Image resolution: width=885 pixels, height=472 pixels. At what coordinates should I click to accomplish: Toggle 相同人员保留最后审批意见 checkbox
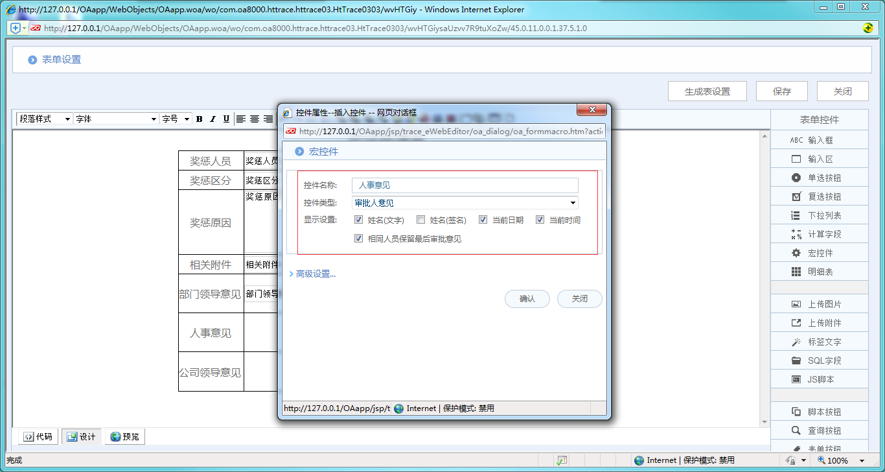pos(359,239)
